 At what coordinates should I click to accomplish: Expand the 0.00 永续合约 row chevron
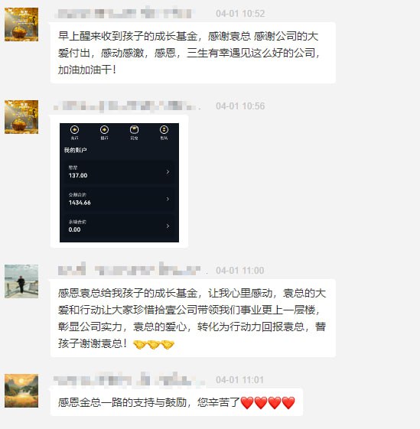pyautogui.click(x=168, y=226)
